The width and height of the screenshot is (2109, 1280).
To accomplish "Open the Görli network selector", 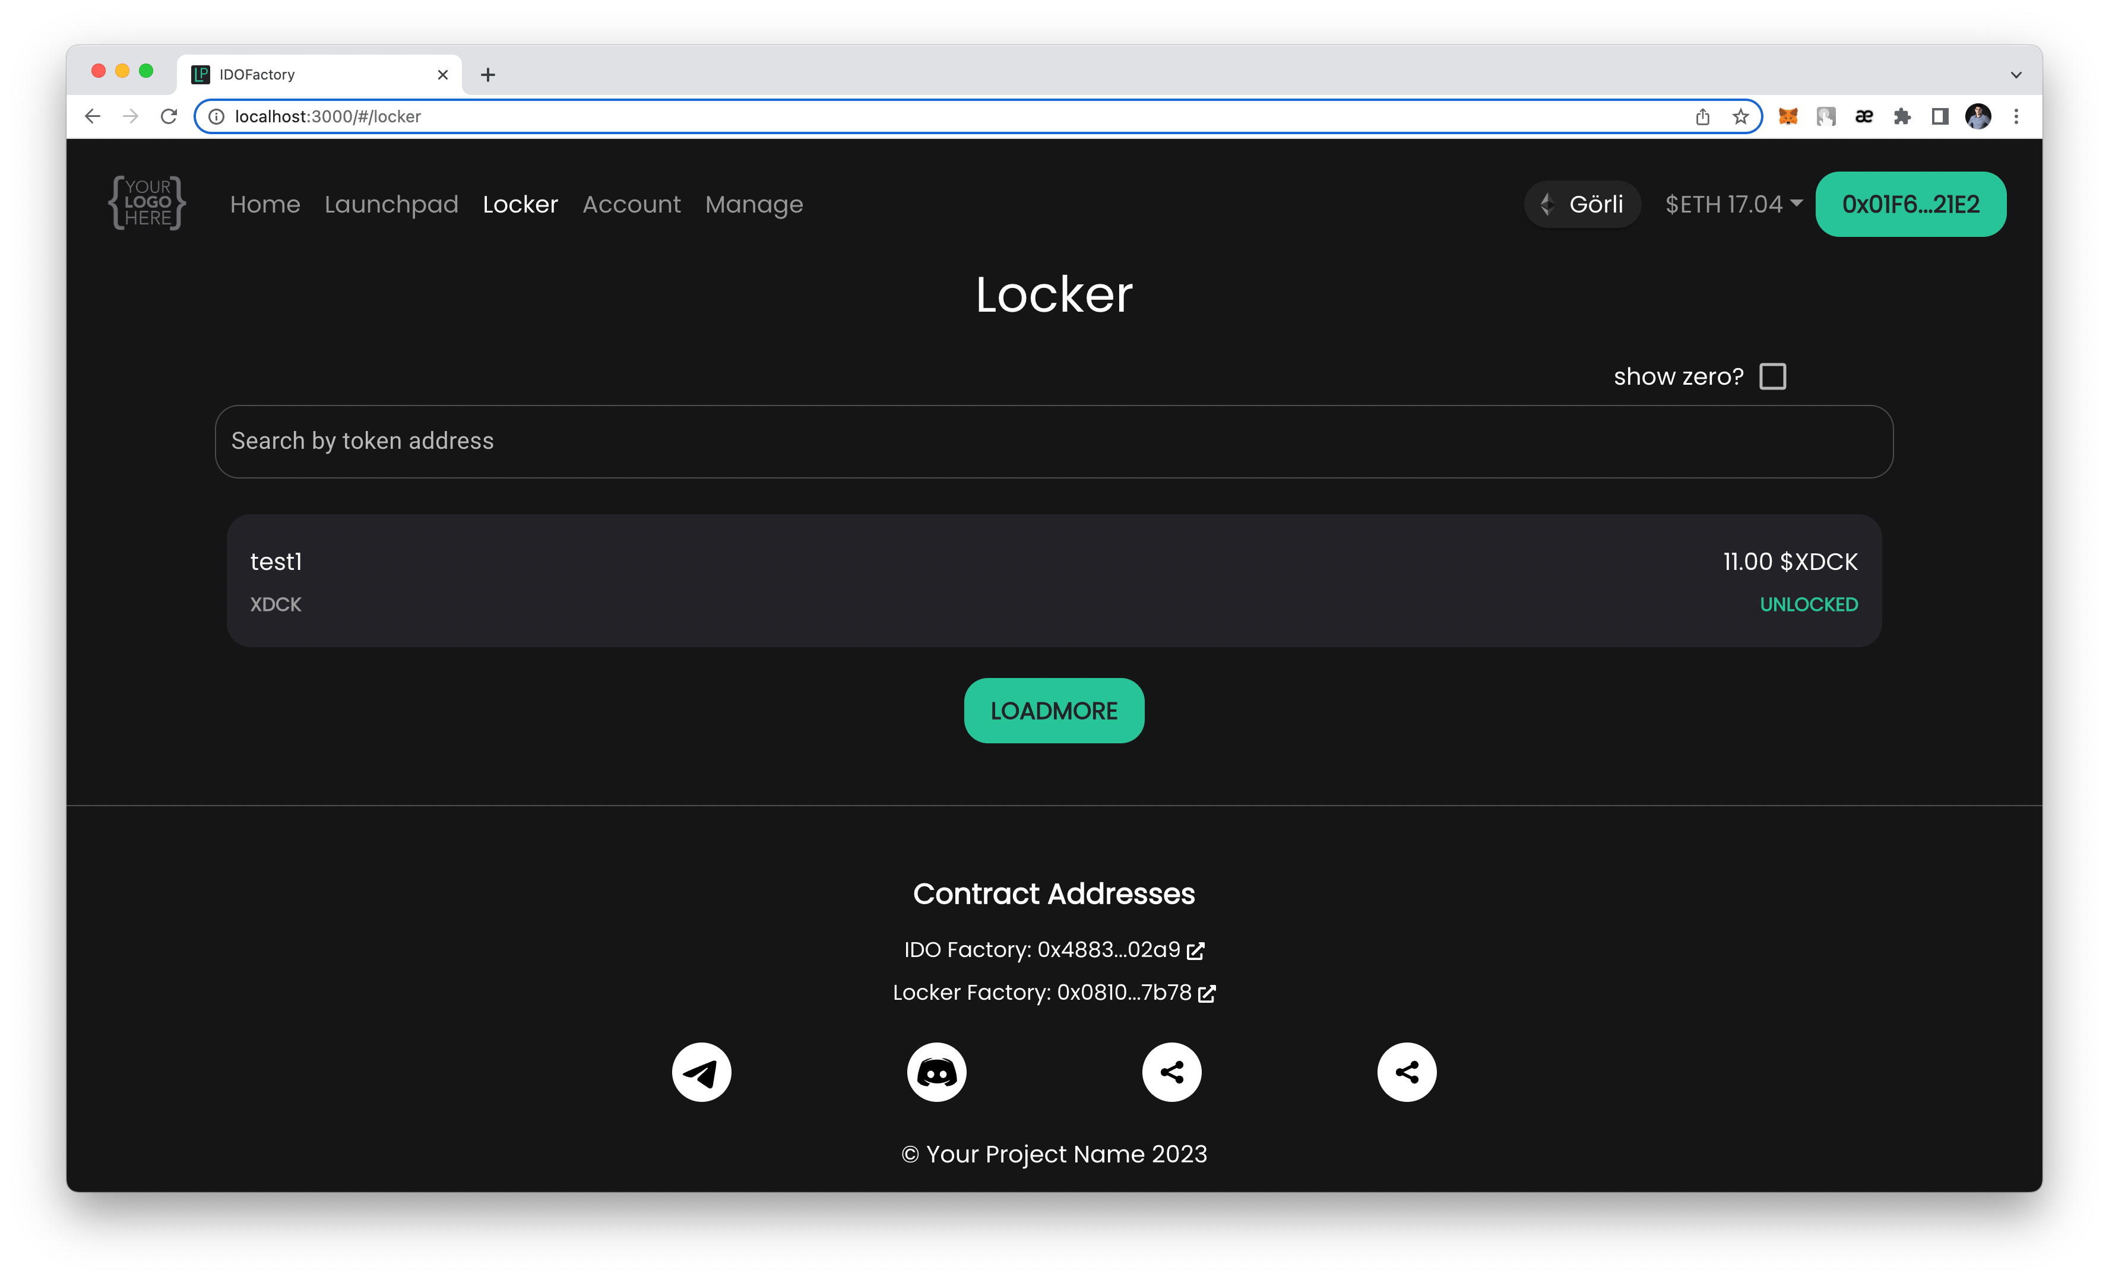I will 1582,204.
